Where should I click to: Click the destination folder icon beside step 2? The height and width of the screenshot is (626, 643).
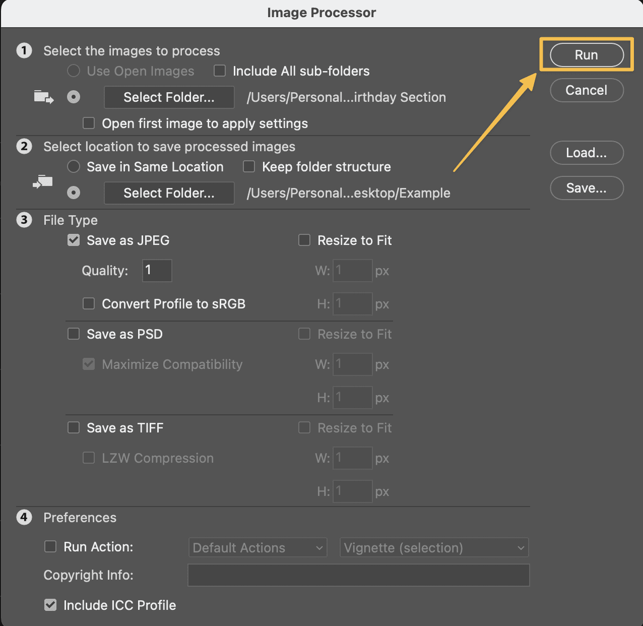pyautogui.click(x=42, y=182)
